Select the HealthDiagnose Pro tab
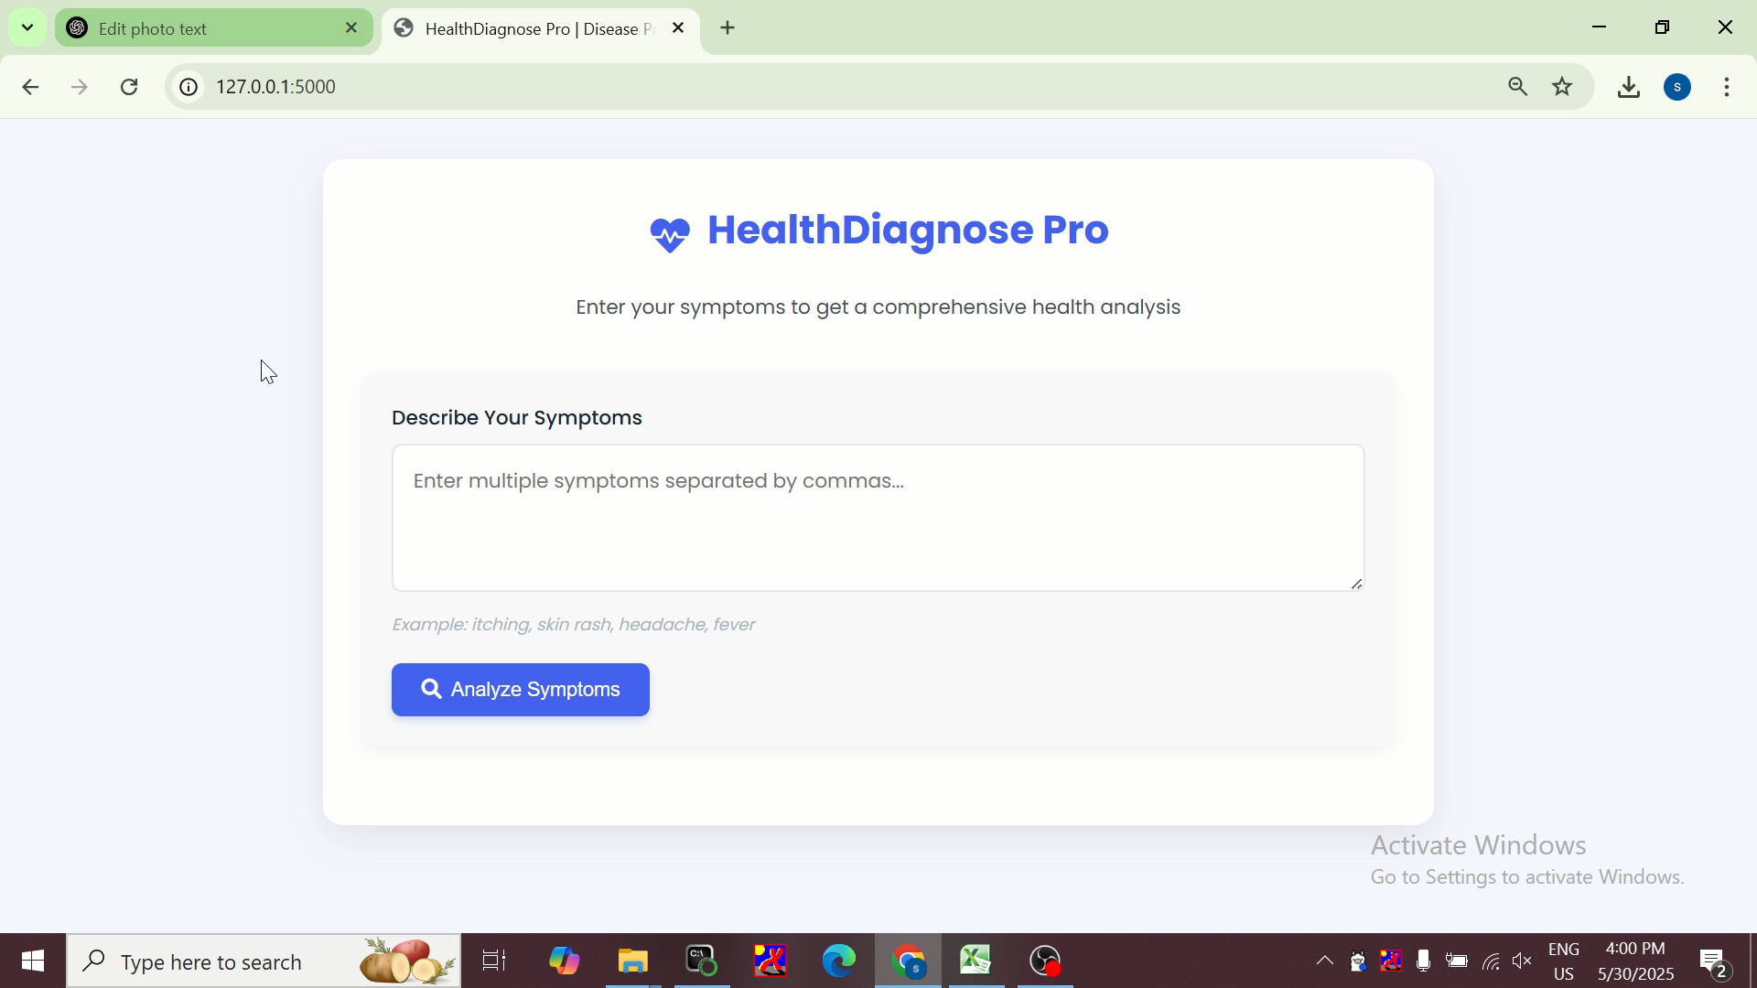 tap(531, 28)
